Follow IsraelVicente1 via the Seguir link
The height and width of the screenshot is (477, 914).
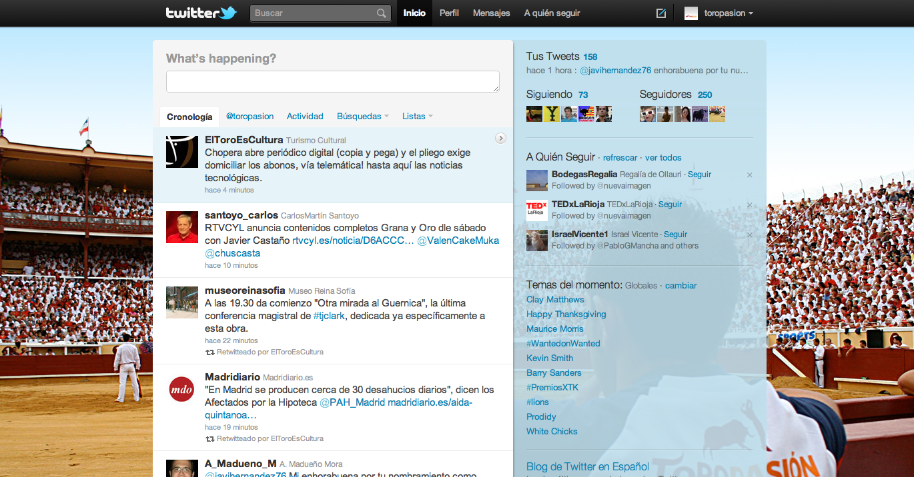675,235
